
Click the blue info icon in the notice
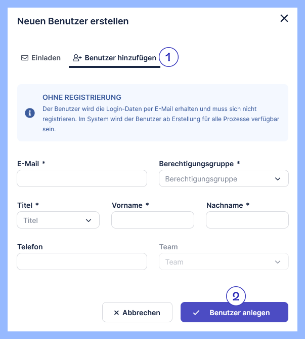30,112
